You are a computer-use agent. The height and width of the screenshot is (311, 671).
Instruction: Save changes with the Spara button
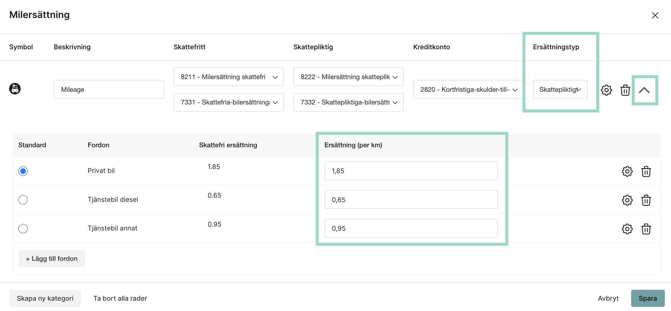(648, 298)
